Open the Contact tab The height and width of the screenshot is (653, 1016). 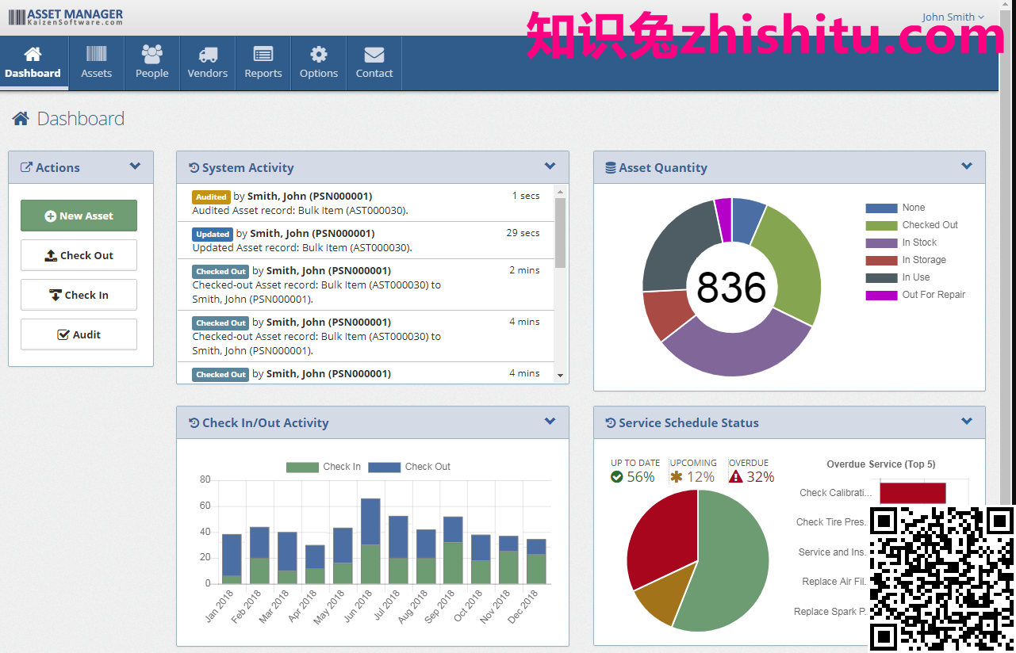[374, 63]
